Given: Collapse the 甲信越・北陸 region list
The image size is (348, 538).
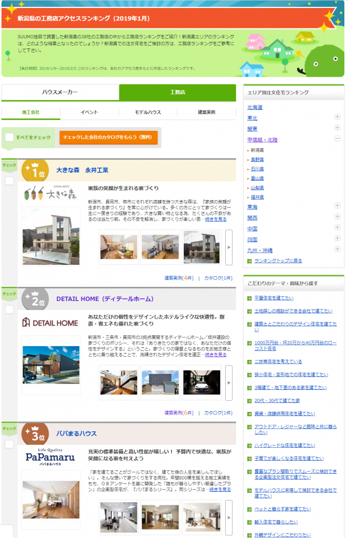Looking at the screenshot, I should click(x=338, y=139).
